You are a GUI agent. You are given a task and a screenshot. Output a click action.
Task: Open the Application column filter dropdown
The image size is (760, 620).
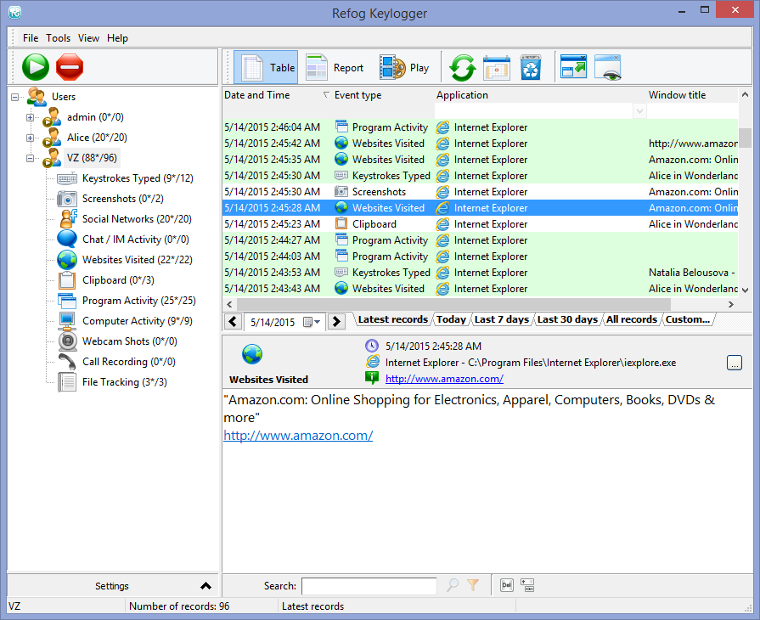[x=639, y=111]
